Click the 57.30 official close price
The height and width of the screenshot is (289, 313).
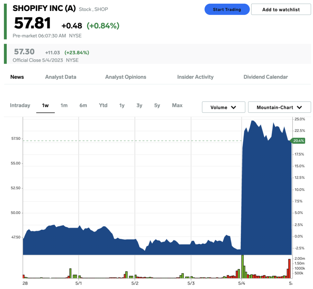coord(24,52)
